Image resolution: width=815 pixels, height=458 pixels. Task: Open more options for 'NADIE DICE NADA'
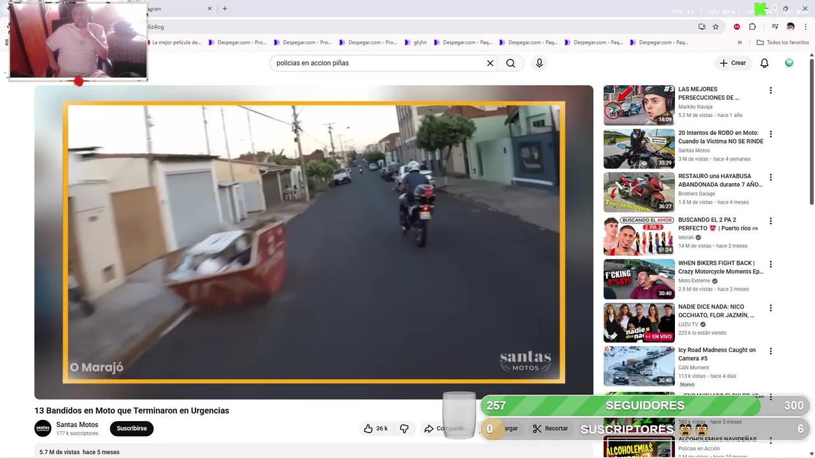pyautogui.click(x=770, y=308)
